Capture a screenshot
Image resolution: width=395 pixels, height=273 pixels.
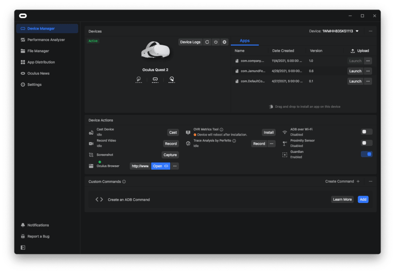[x=170, y=155]
